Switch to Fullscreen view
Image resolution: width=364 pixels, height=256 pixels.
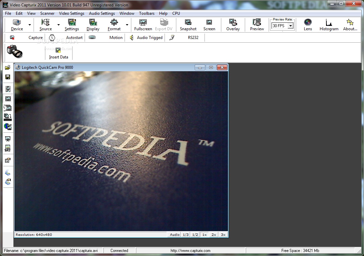143,25
